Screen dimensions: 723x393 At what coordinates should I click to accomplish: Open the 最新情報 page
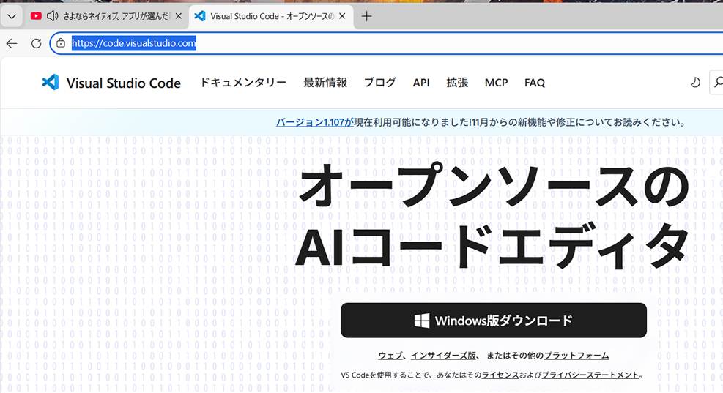(325, 83)
